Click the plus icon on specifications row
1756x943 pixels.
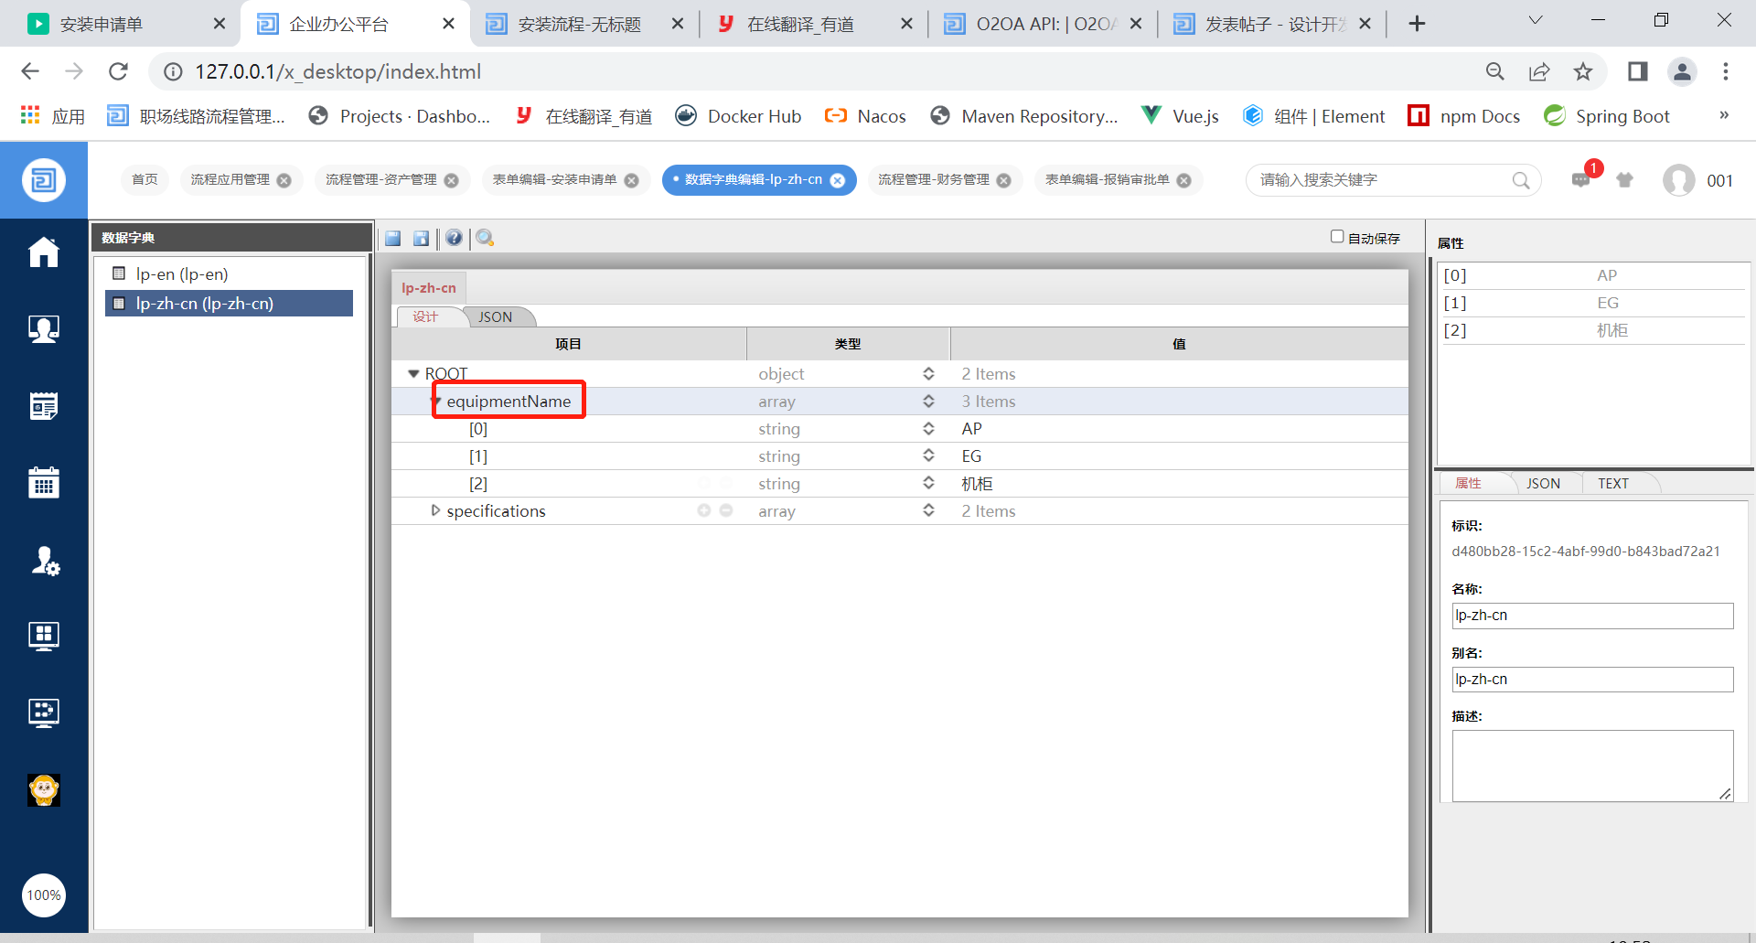(704, 510)
